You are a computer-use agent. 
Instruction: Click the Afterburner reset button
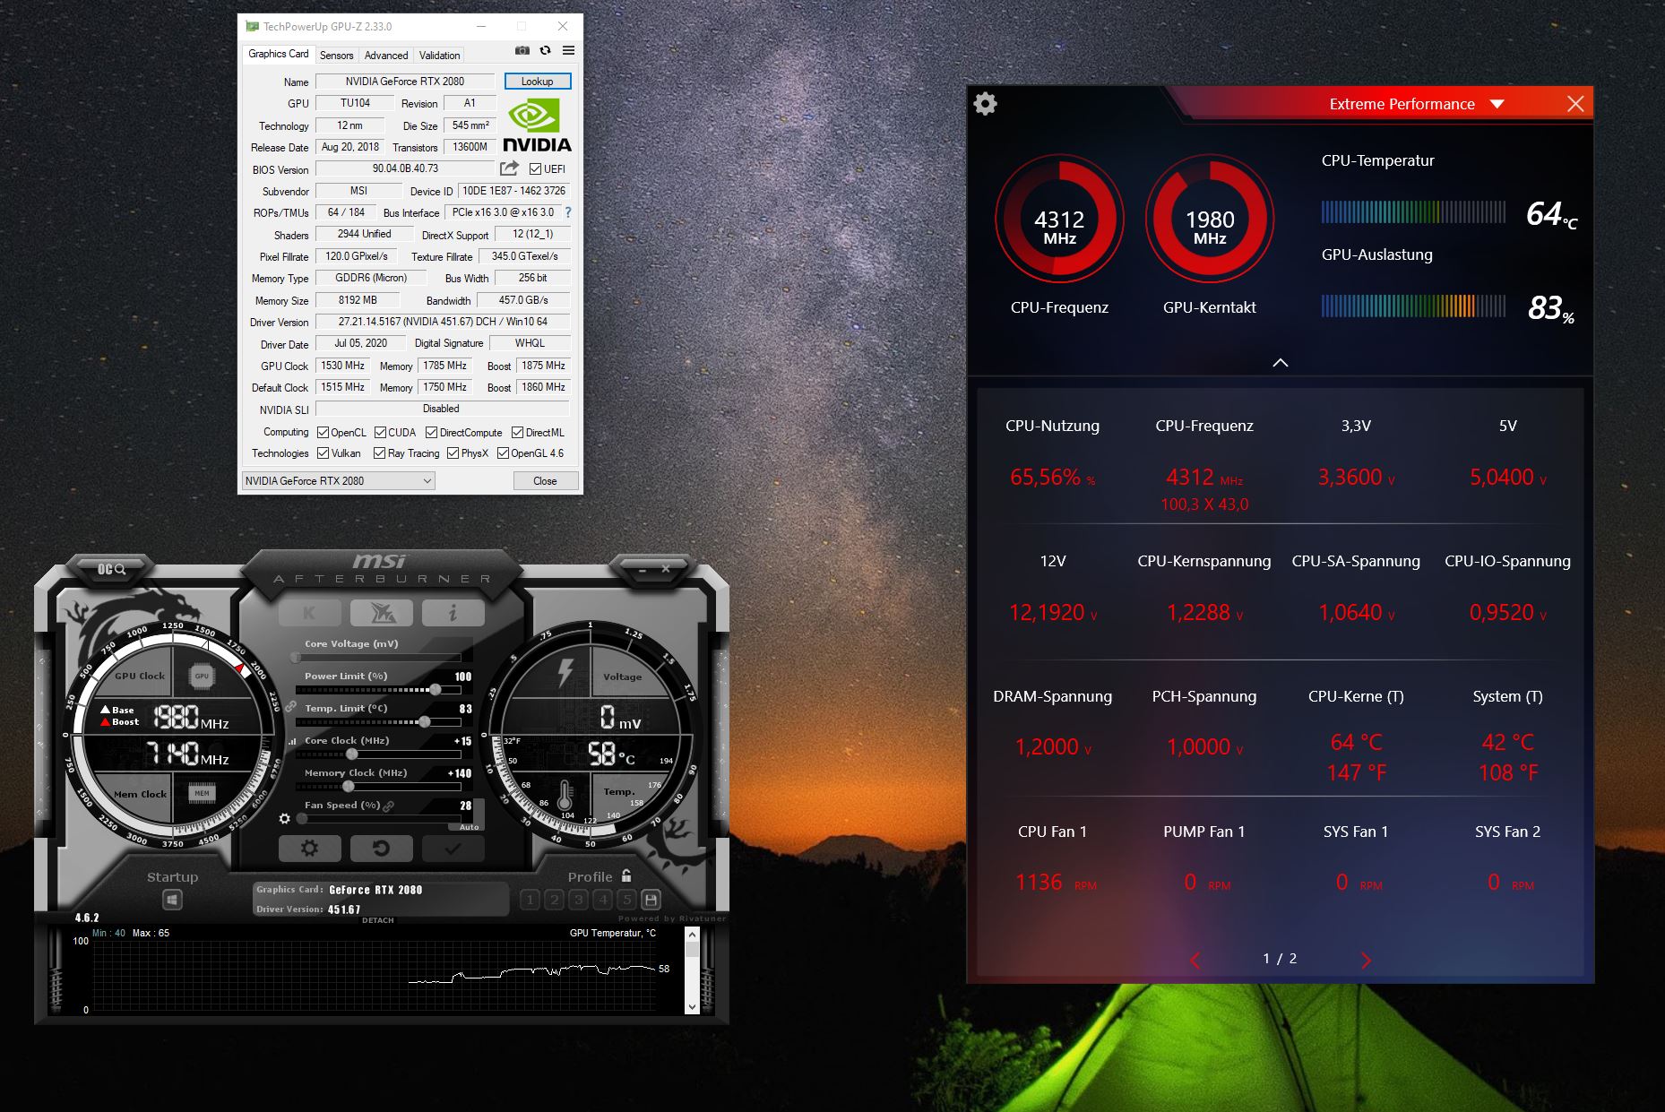point(381,848)
